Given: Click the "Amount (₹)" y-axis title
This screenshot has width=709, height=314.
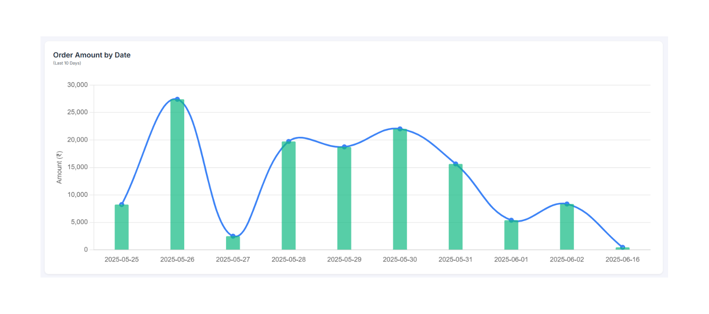Looking at the screenshot, I should click(59, 167).
